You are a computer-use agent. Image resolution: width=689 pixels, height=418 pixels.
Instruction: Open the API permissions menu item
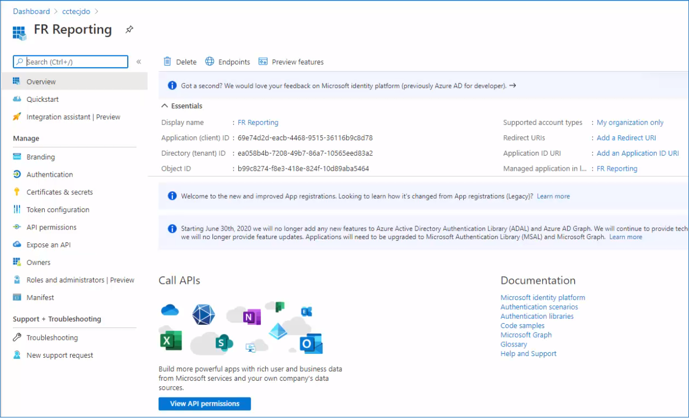click(x=51, y=227)
